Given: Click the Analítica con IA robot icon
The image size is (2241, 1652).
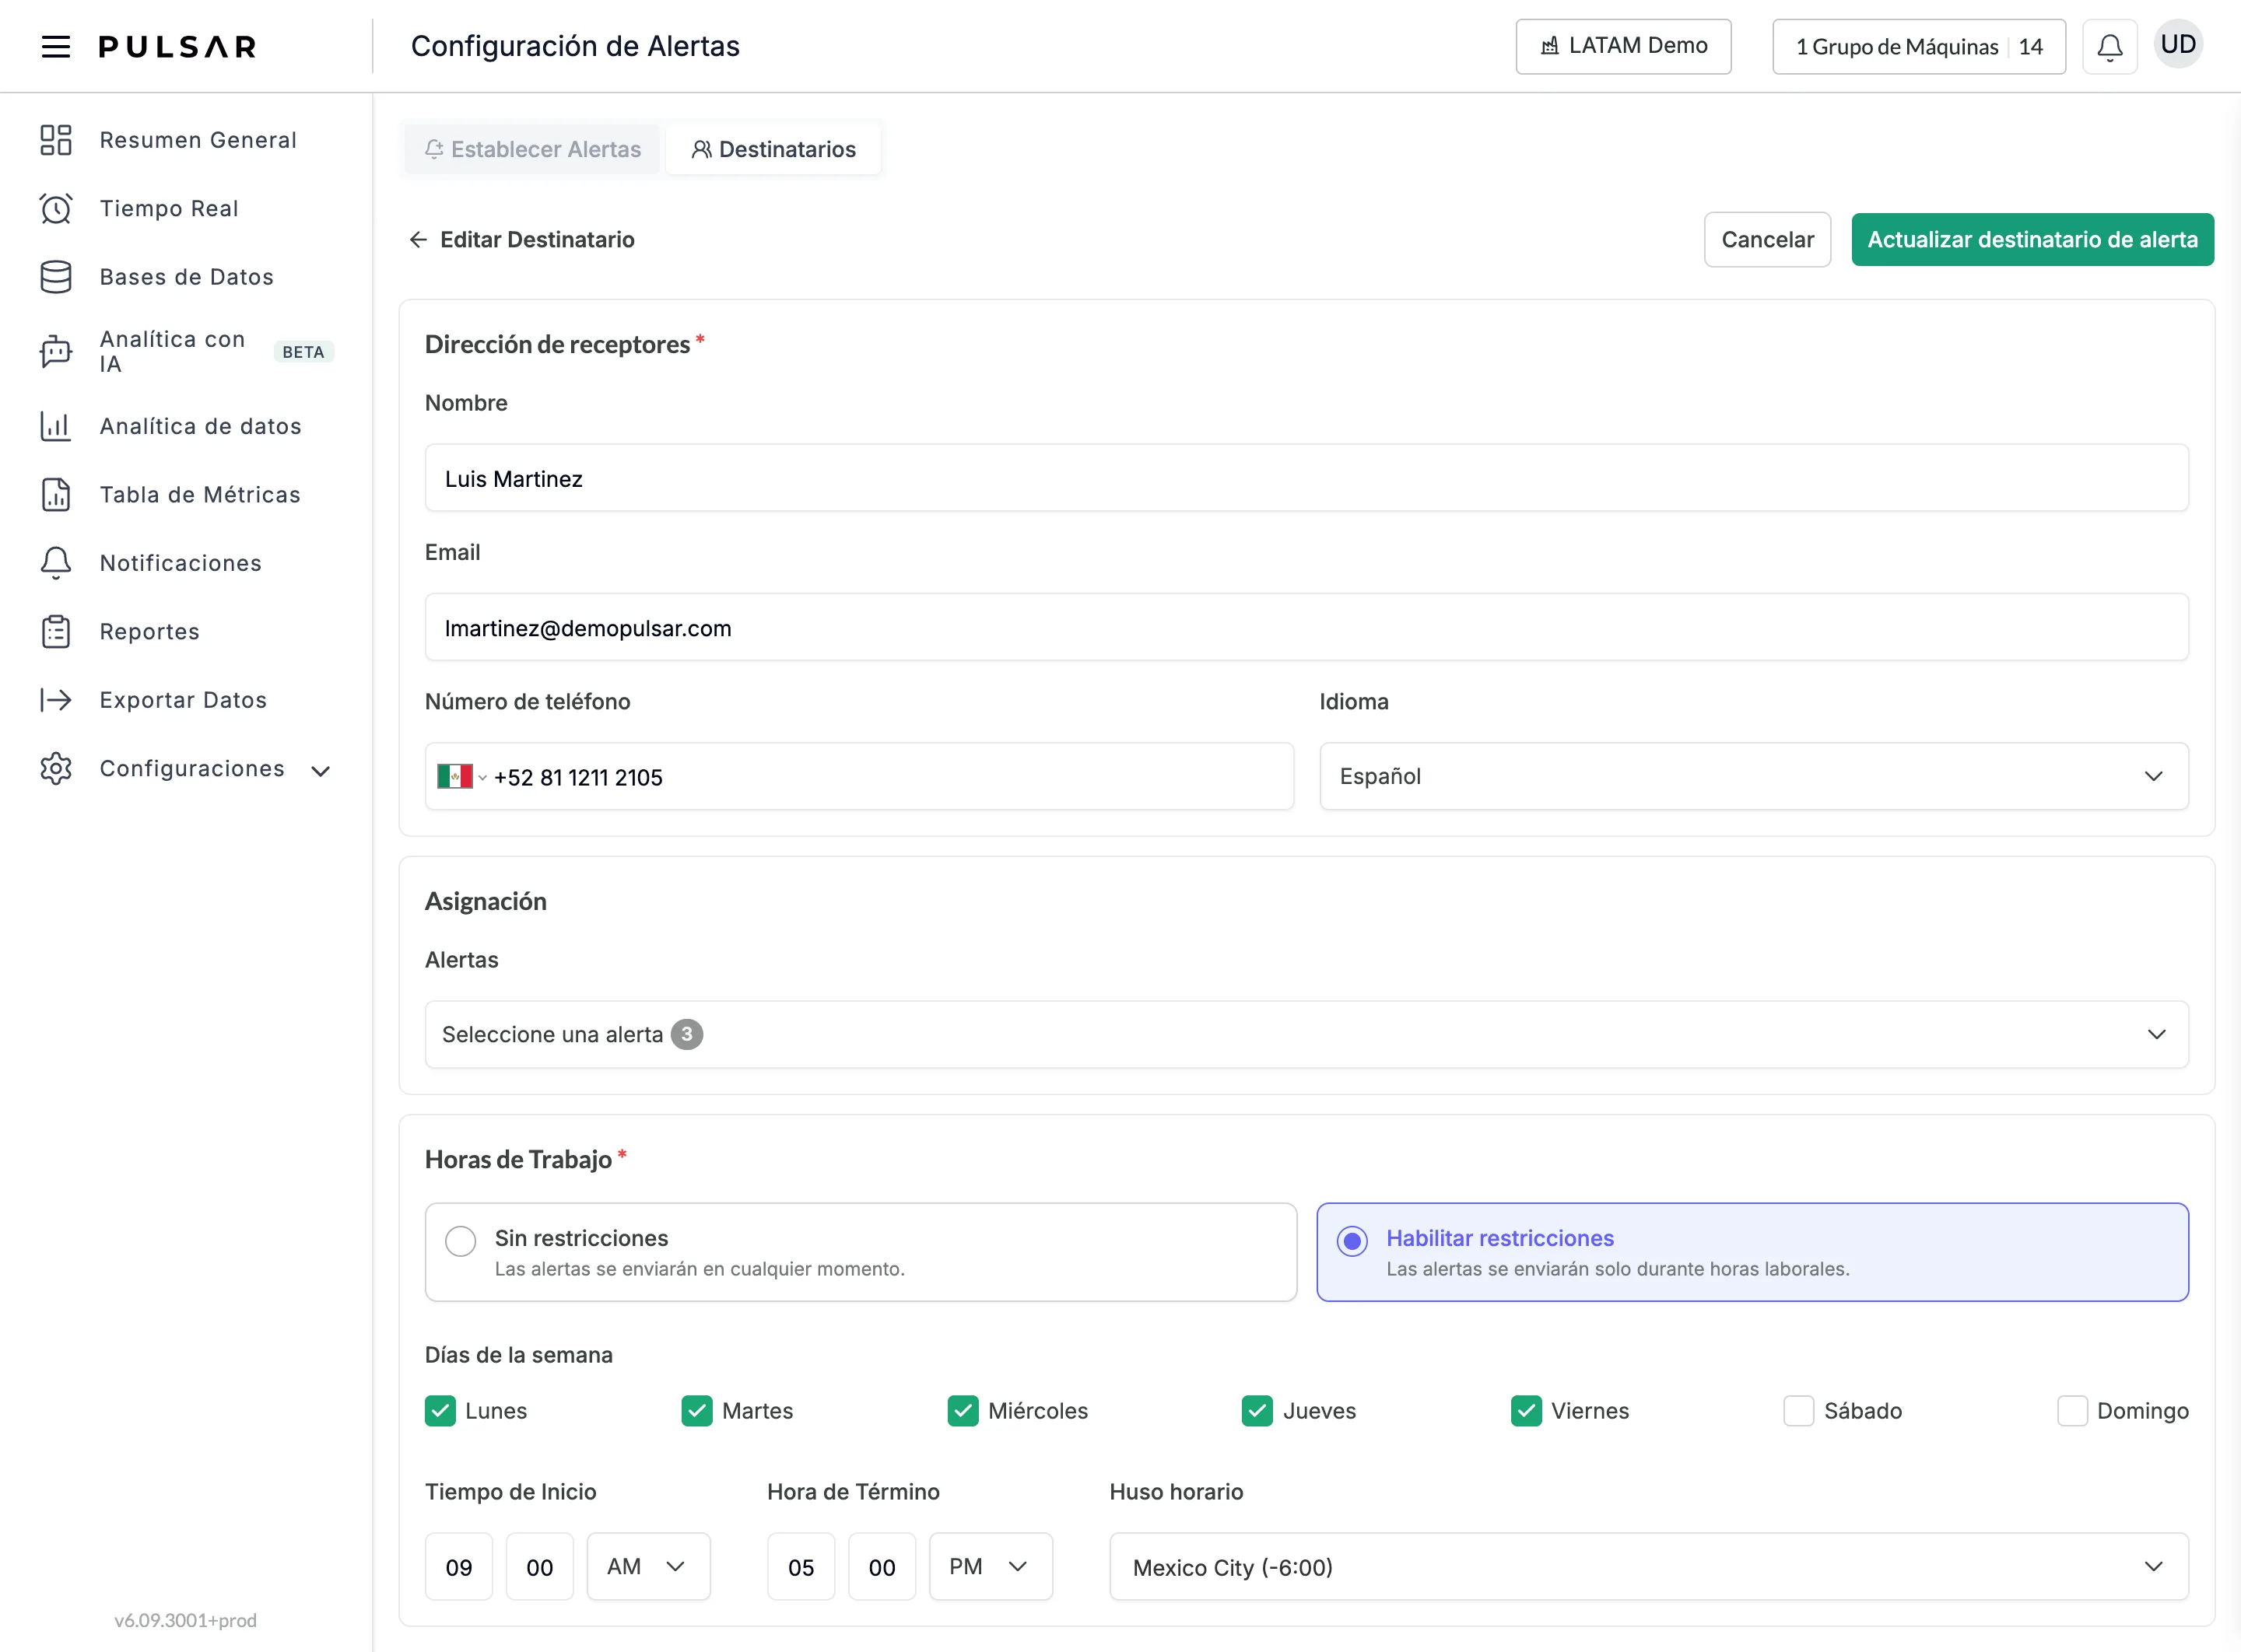Looking at the screenshot, I should pyautogui.click(x=56, y=352).
